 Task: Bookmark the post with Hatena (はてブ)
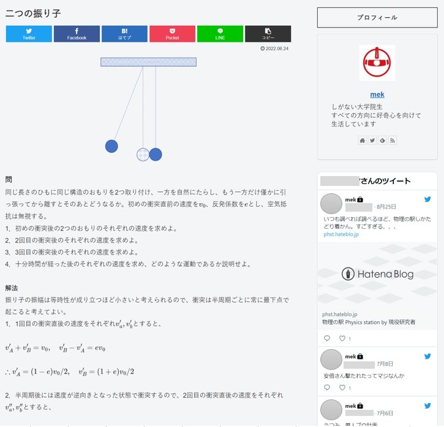click(124, 34)
